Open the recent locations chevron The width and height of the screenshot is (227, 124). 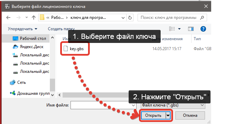tap(26, 18)
